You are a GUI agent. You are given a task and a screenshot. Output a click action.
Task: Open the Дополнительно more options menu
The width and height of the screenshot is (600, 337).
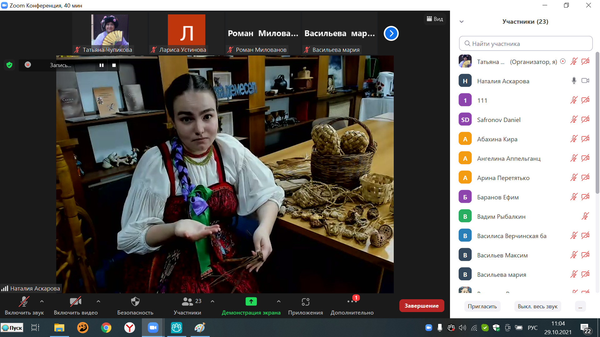click(352, 306)
